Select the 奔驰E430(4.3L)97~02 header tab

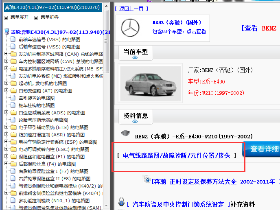click(x=53, y=7)
